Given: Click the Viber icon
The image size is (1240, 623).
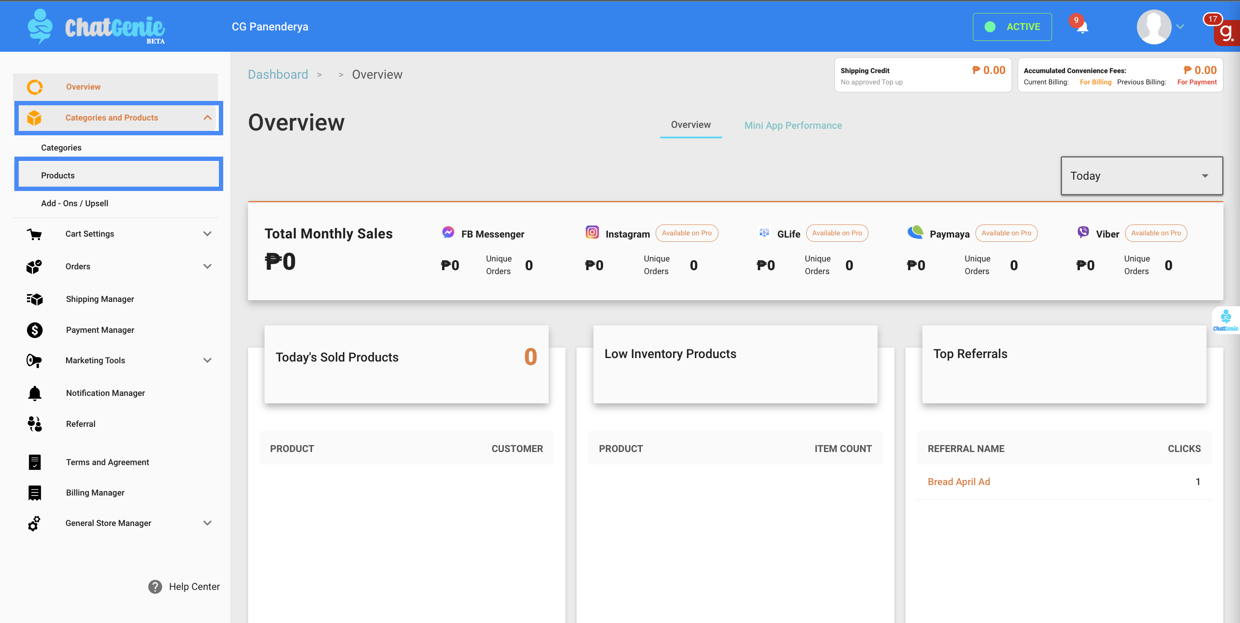Looking at the screenshot, I should [x=1083, y=232].
